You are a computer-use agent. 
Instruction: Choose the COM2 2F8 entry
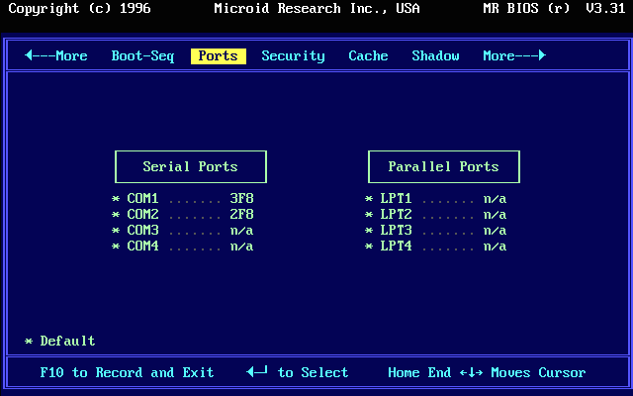[x=182, y=214]
